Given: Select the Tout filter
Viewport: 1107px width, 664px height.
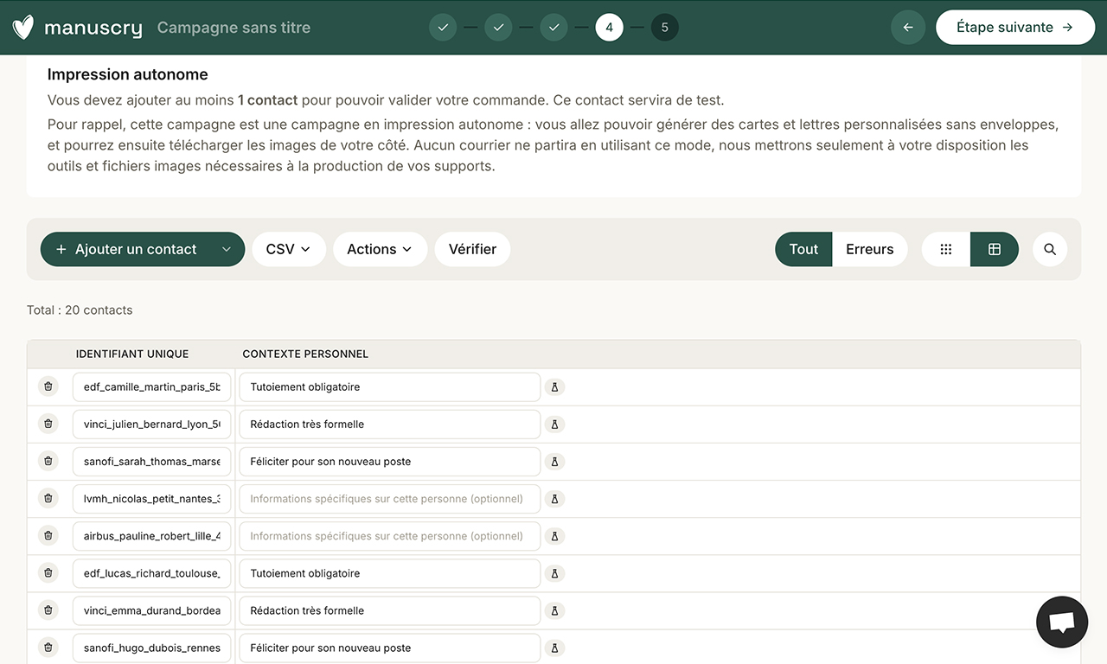Looking at the screenshot, I should click(803, 248).
